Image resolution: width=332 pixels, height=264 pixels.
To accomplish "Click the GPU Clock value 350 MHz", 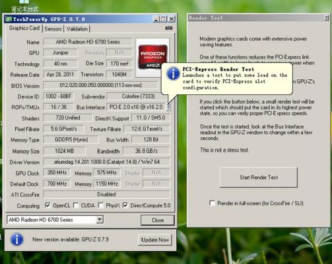I will 57,172.
